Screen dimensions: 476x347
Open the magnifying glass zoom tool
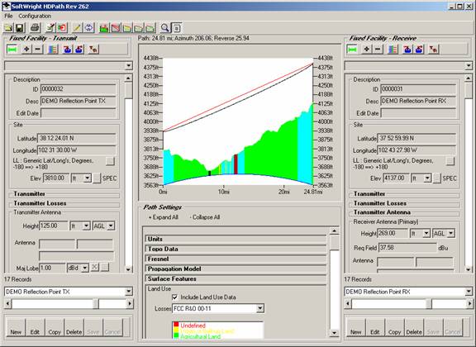pyautogui.click(x=164, y=28)
